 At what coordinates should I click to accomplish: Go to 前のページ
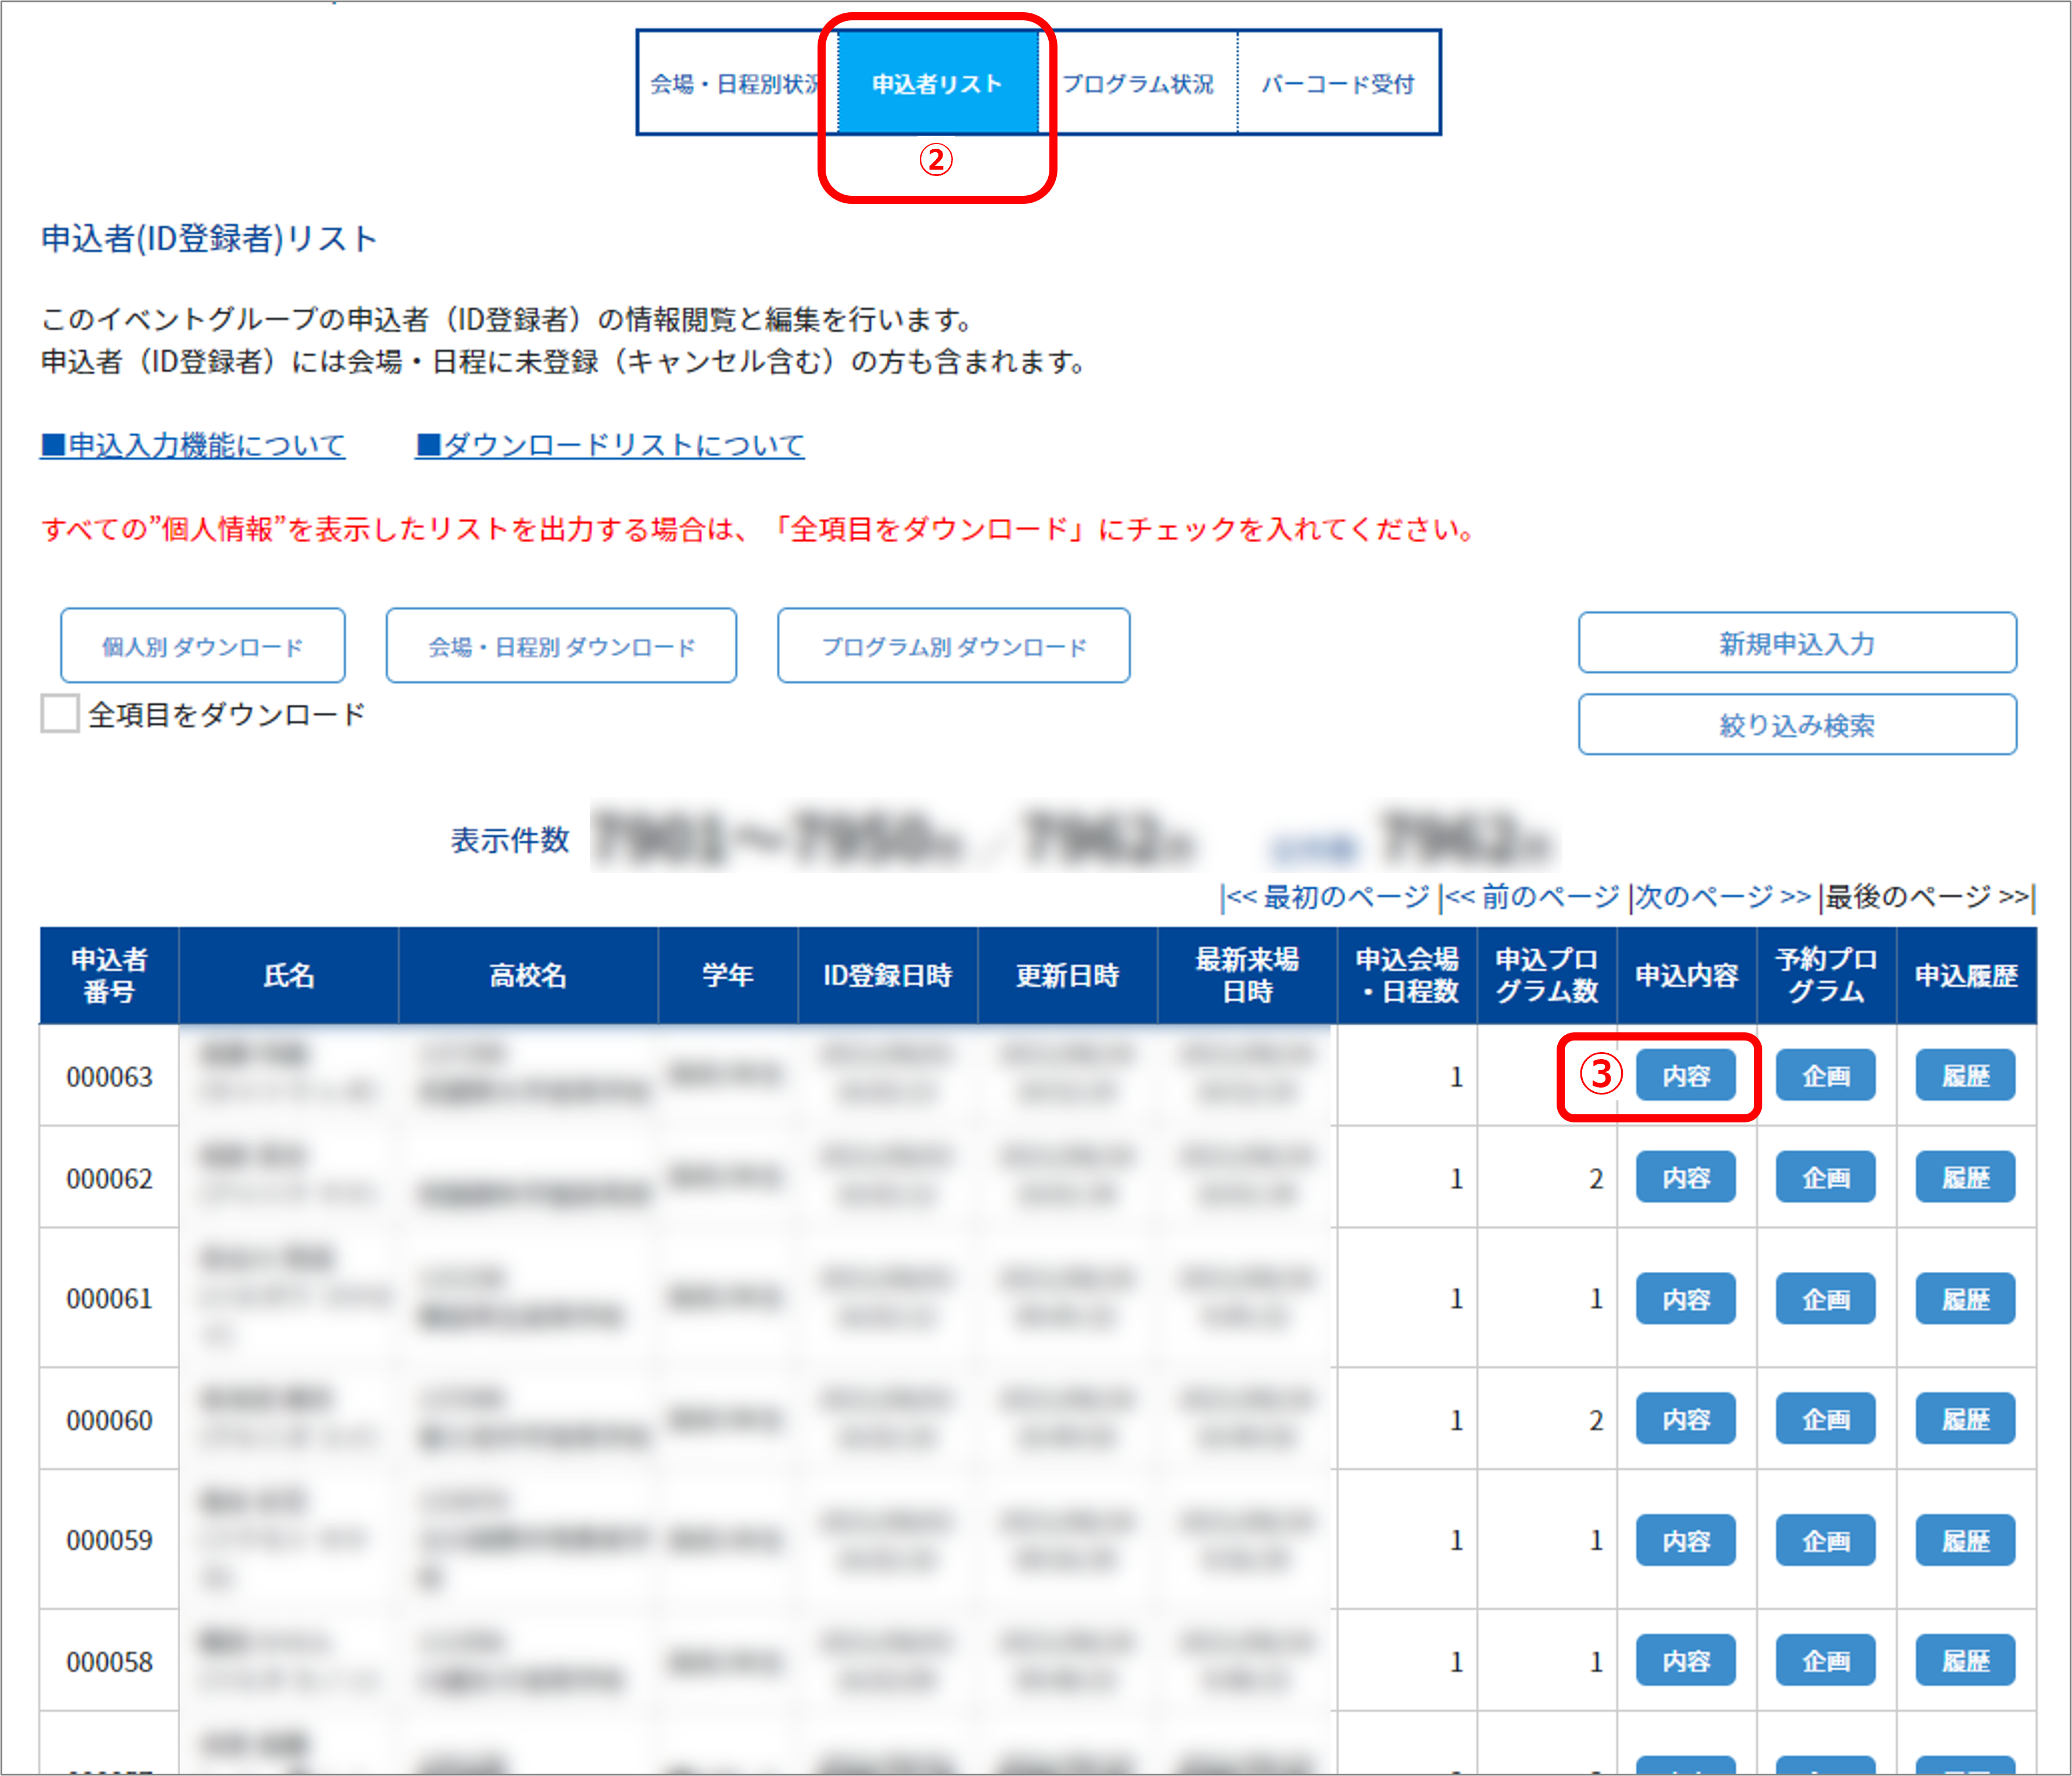(1532, 897)
